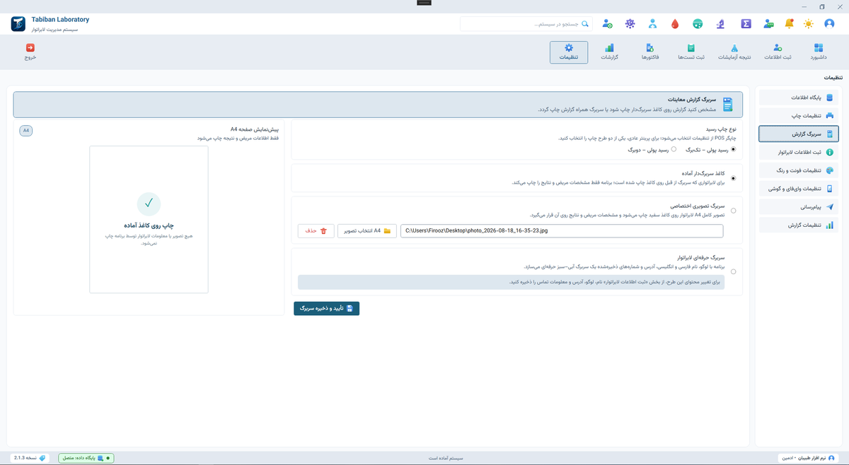Open the user profile avatar icon
This screenshot has height=465, width=849.
[x=829, y=23]
